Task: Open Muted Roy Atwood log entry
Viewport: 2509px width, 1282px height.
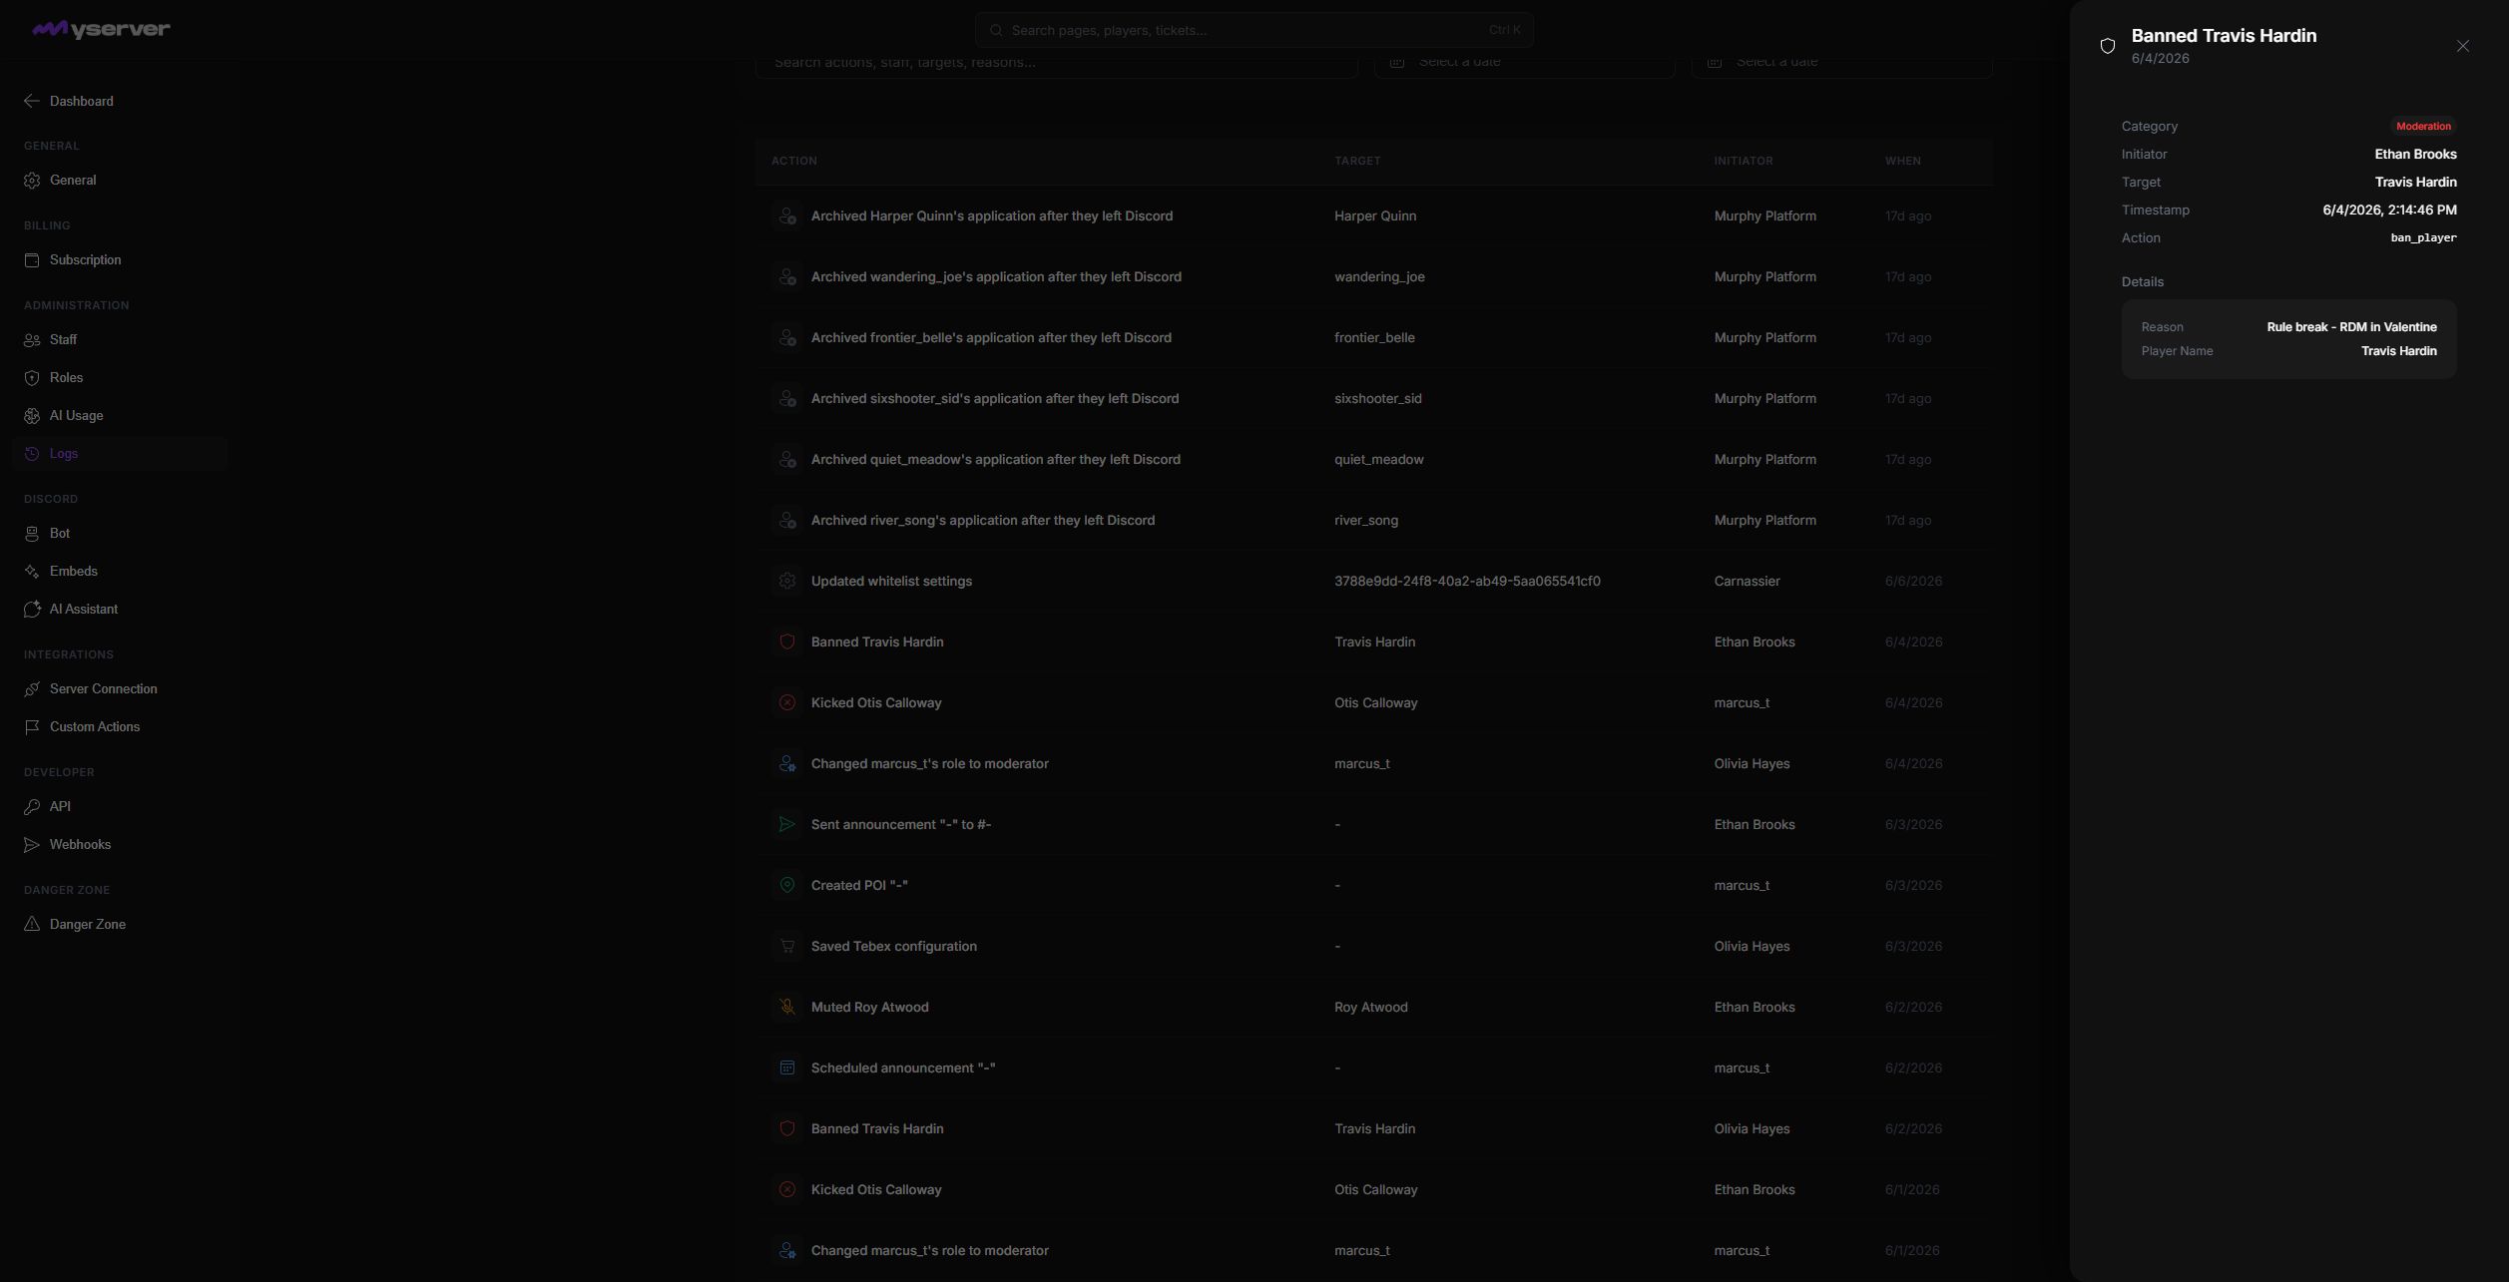Action: tap(1373, 1007)
